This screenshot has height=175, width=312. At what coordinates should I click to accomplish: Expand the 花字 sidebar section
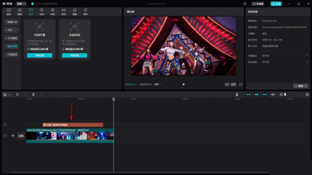pyautogui.click(x=11, y=30)
